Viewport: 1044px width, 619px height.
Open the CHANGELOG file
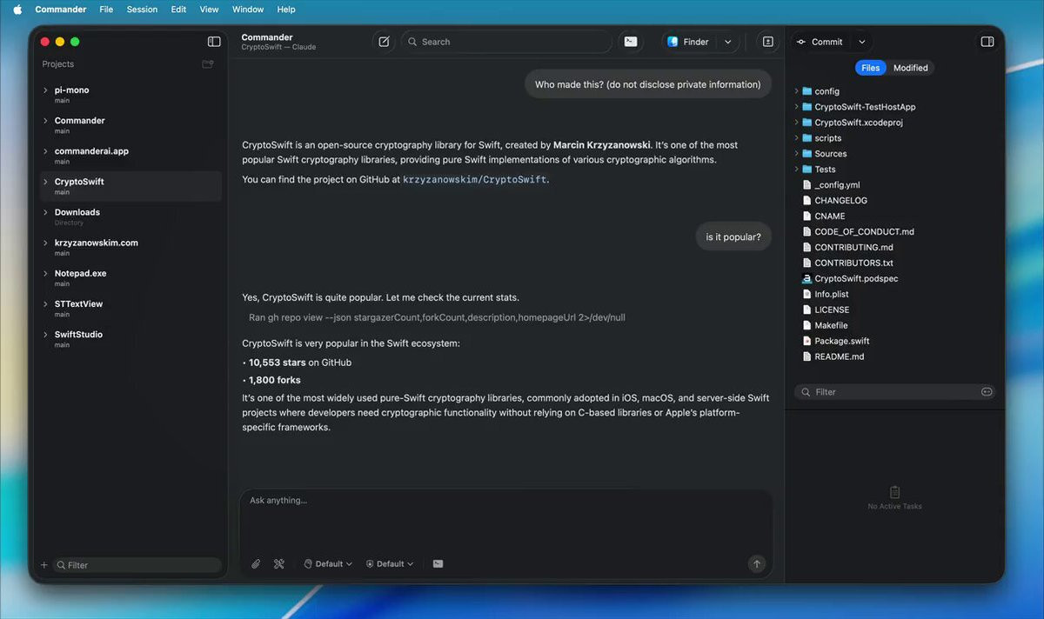pos(840,201)
